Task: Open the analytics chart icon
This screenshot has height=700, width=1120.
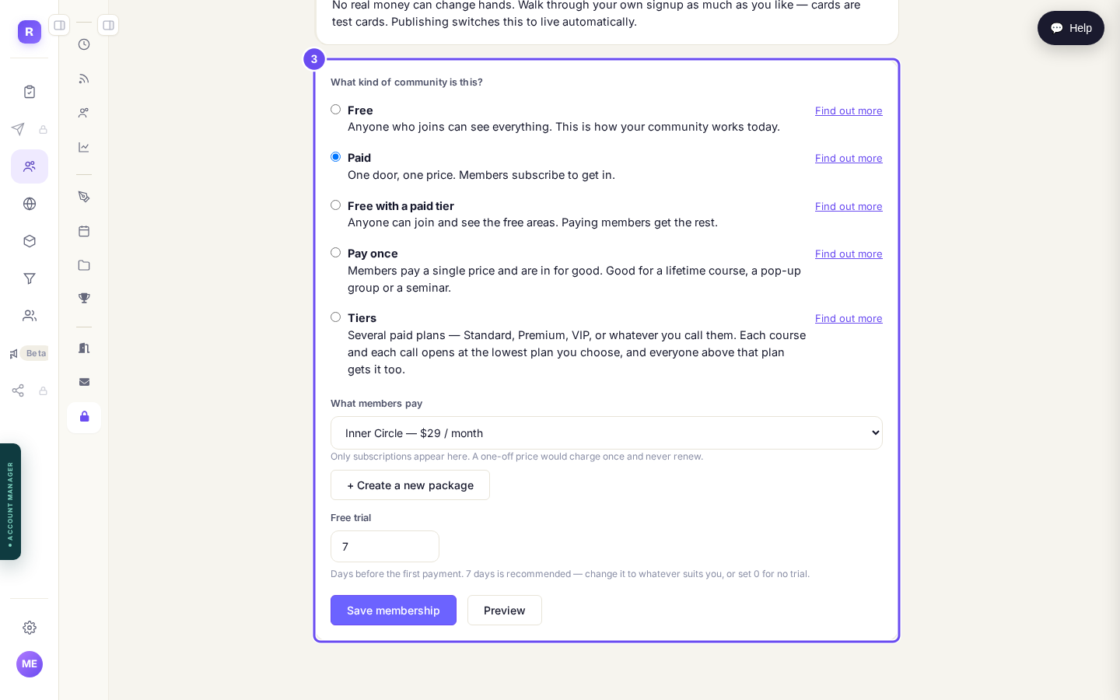Action: point(84,147)
